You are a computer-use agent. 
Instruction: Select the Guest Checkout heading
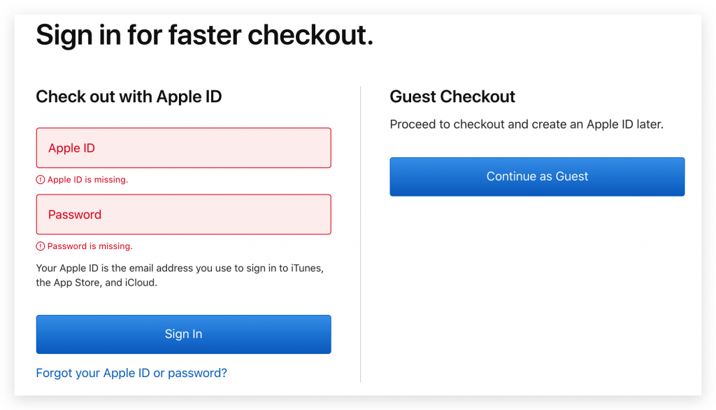[x=452, y=97]
